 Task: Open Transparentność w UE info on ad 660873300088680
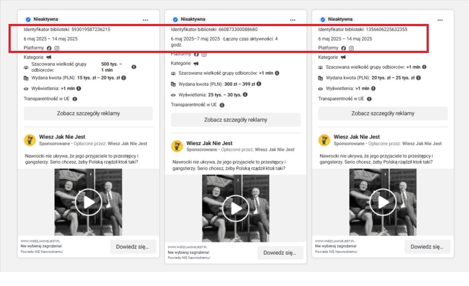(x=222, y=105)
